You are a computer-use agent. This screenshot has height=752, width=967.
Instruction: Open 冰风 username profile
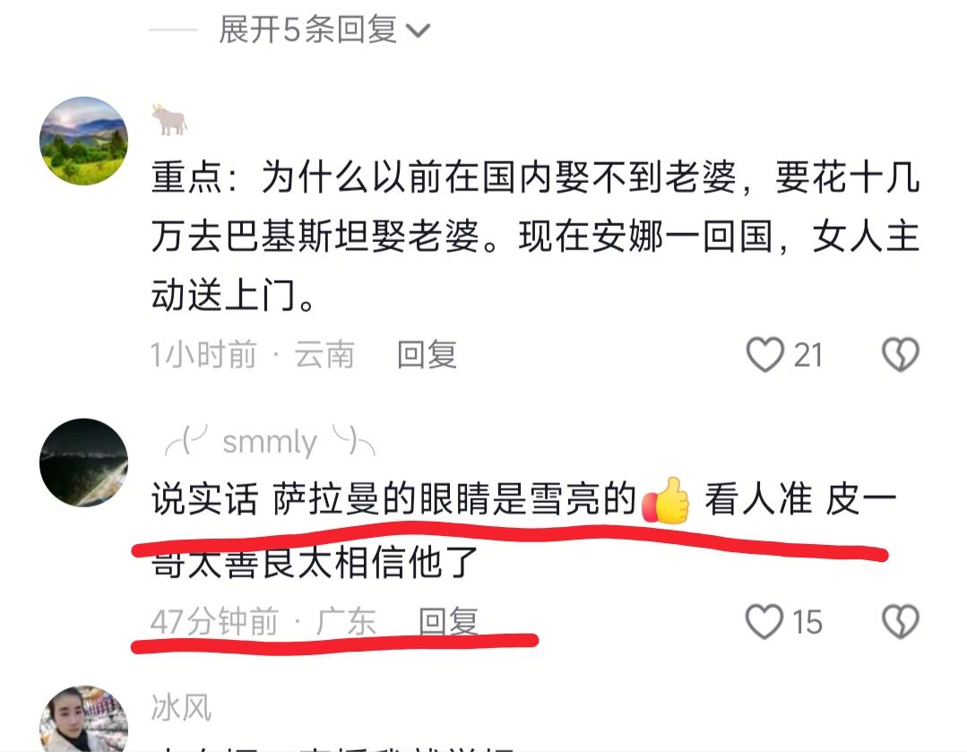pos(181,707)
